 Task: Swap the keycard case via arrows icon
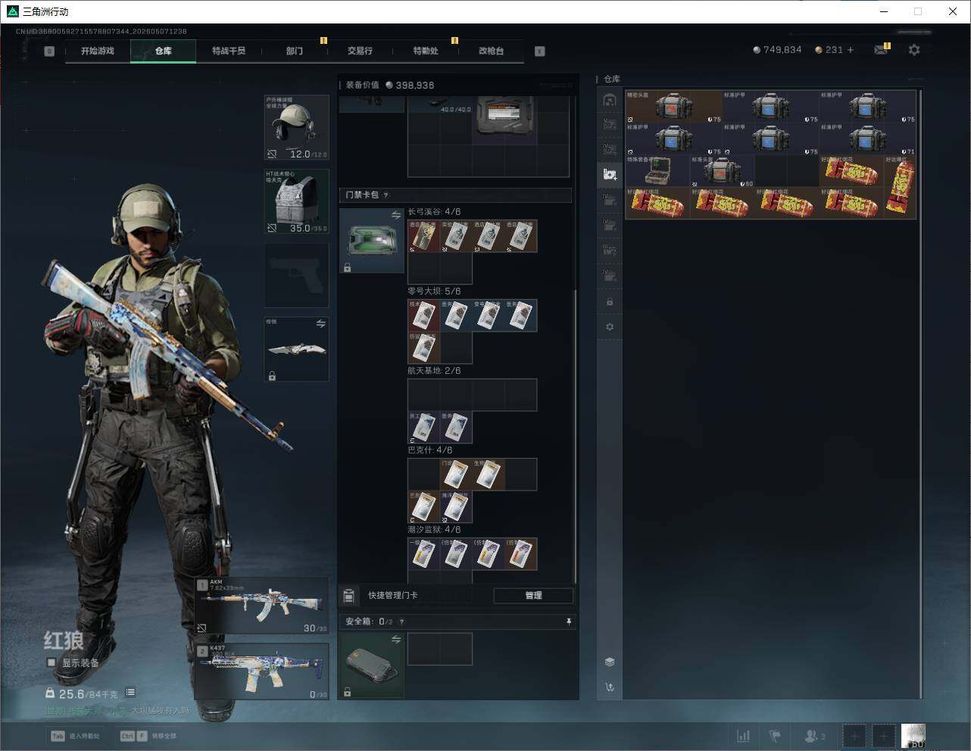point(396,216)
